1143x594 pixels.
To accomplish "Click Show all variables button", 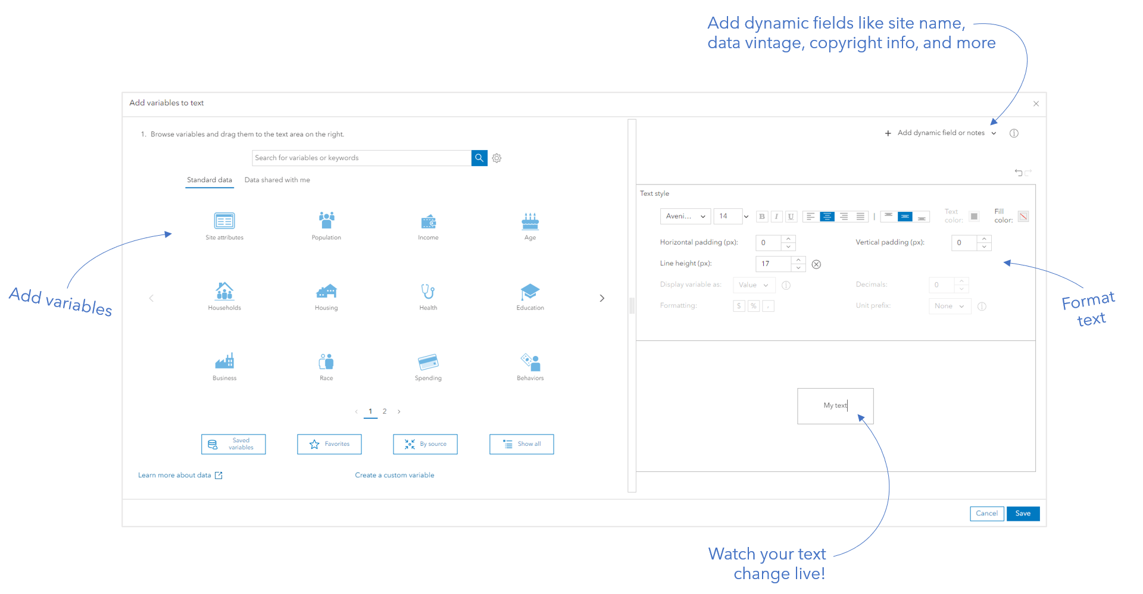I will click(x=521, y=445).
